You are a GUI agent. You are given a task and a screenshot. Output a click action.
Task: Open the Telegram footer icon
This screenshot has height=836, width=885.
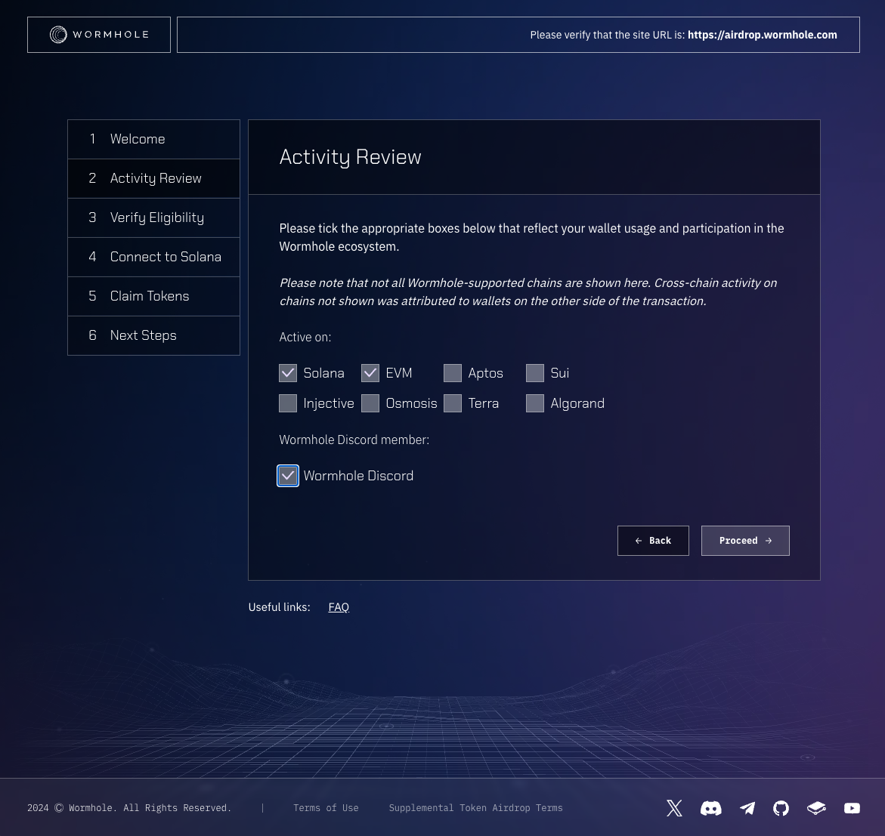click(747, 808)
